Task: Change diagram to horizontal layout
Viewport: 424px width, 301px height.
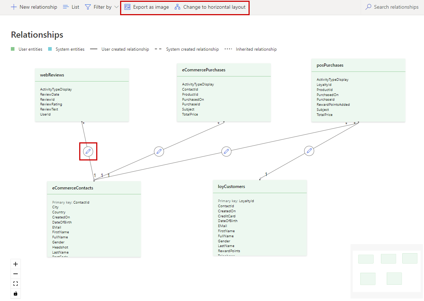Action: tap(211, 7)
